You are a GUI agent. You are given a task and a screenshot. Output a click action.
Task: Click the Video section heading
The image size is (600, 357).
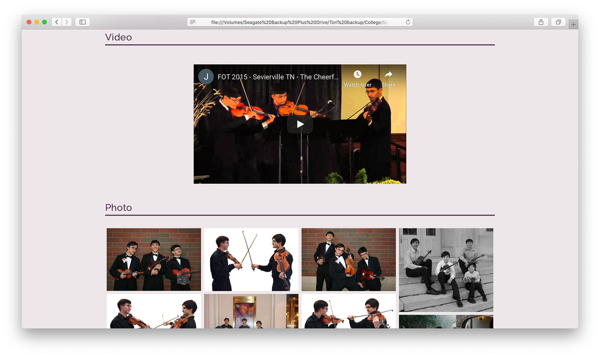(118, 37)
